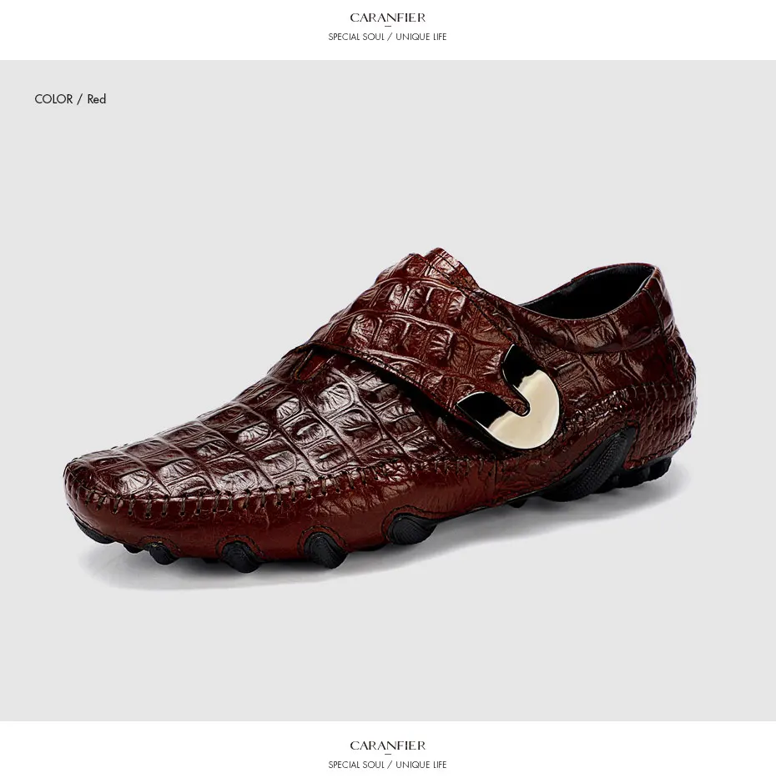The image size is (776, 783).
Task: Click the footer SPECIAL SOUL / UNIQUE LIFE tagline
Action: point(387,765)
